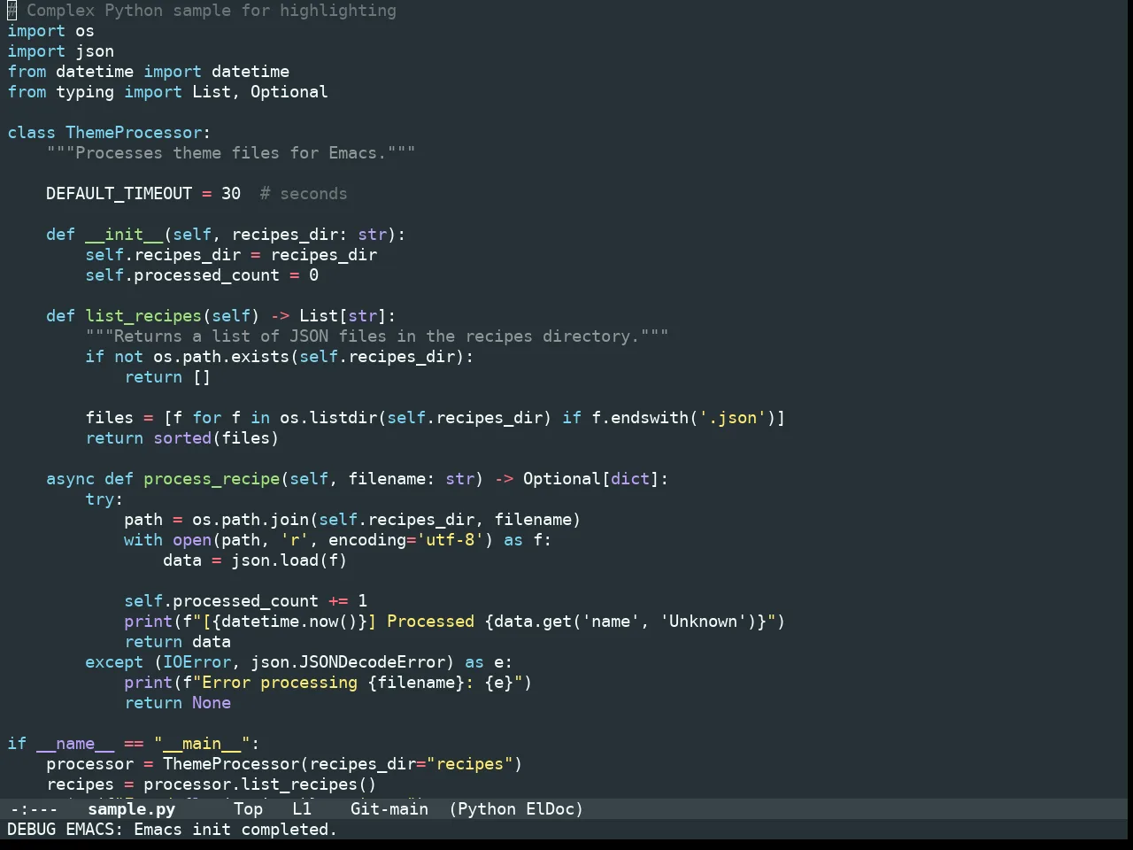Click the '.json' string literal
The image size is (1133, 850).
point(733,418)
